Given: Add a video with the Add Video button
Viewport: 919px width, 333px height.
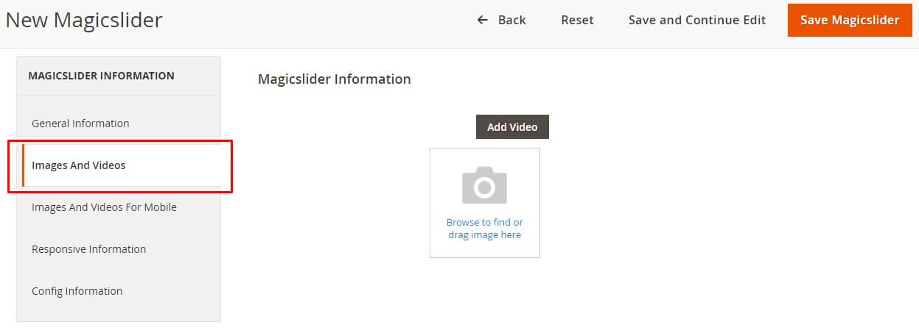Looking at the screenshot, I should coord(512,126).
